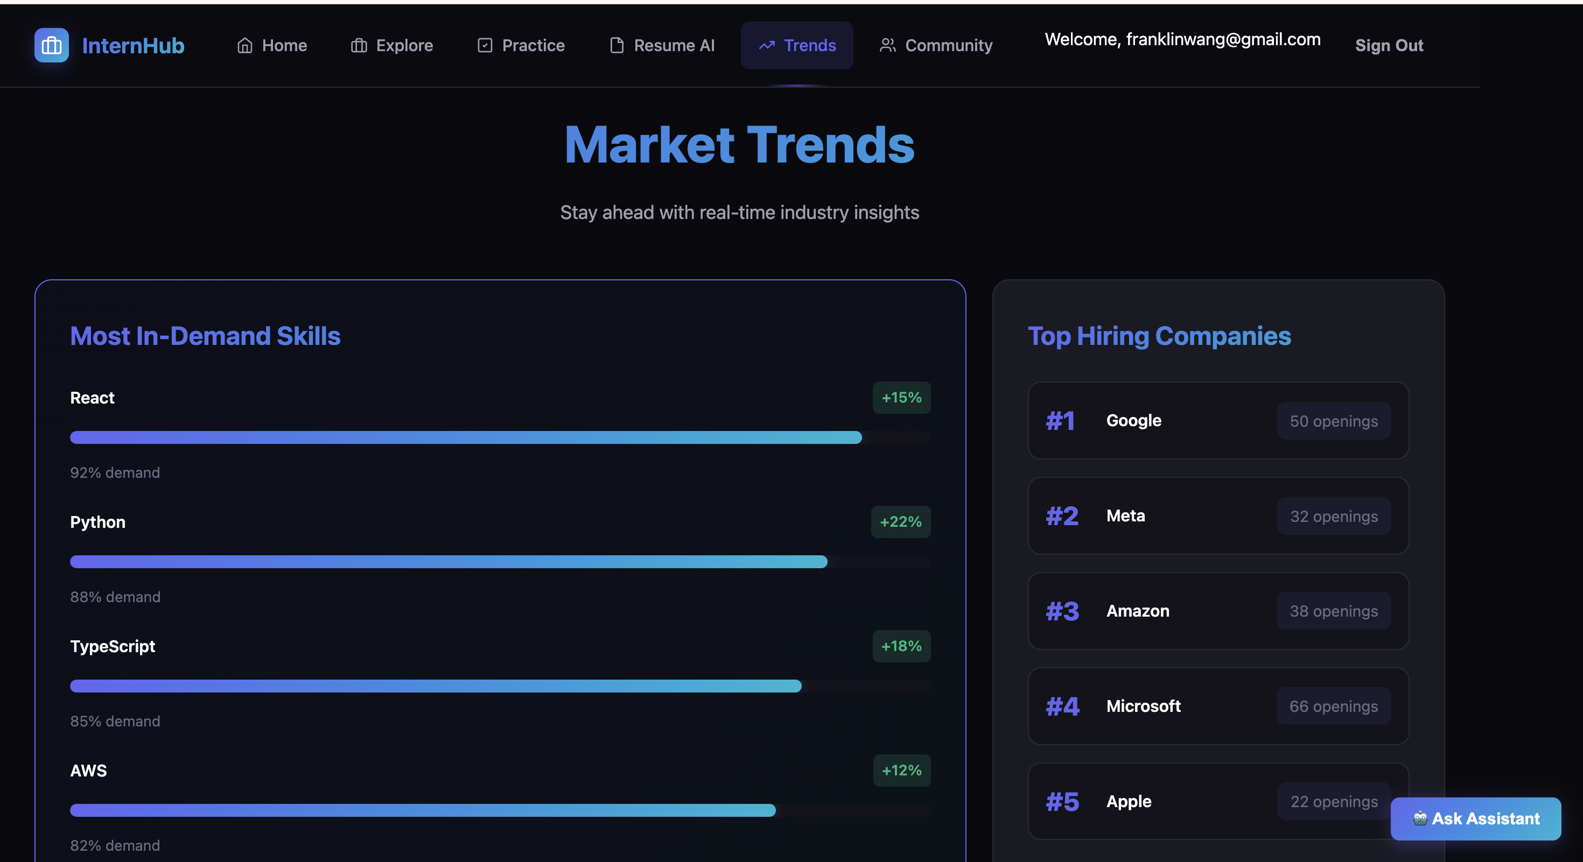Click the Microsoft 66 openings badge
The image size is (1583, 862).
[1333, 706]
